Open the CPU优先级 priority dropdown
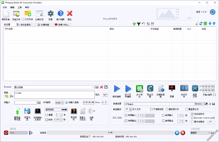The width and height of the screenshot is (219, 142). tap(200, 133)
